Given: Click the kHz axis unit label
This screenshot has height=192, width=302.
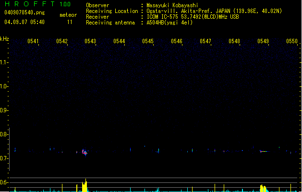Looking at the screenshot, I should (4, 39).
